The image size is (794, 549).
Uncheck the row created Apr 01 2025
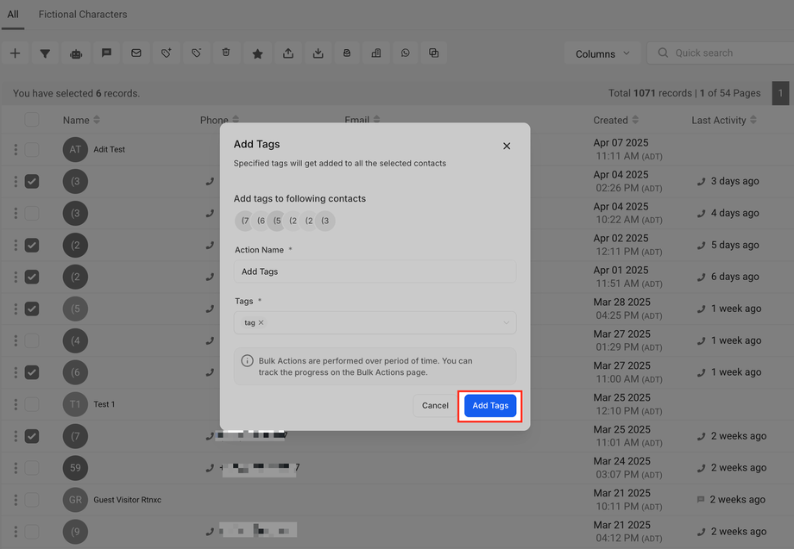[32, 277]
